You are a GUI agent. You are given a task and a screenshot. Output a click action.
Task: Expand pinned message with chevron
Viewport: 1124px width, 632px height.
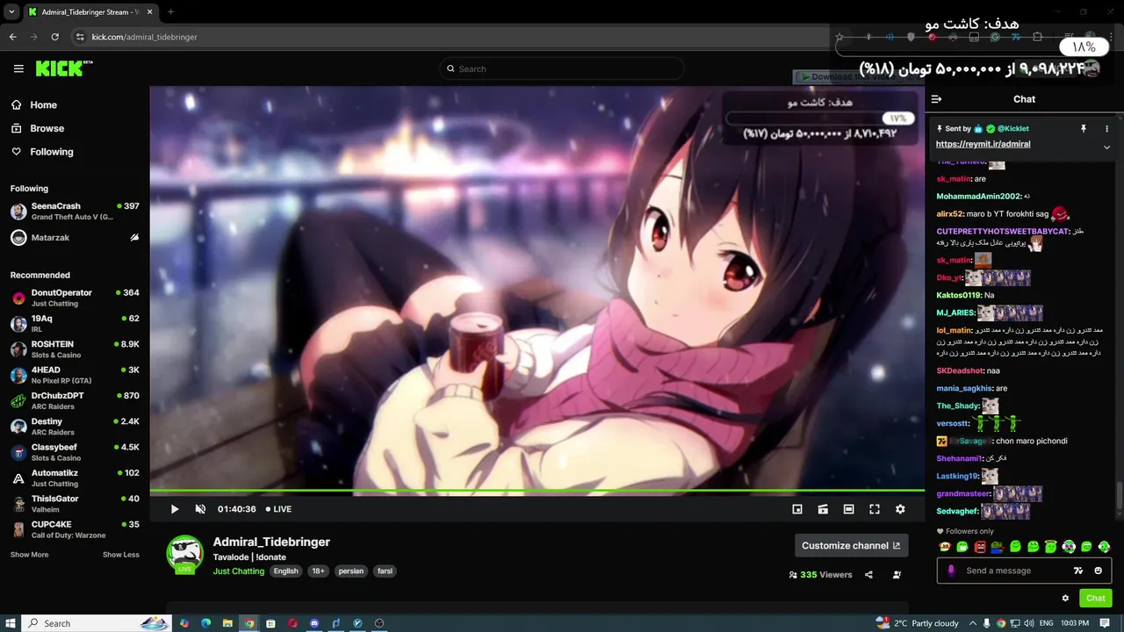1106,147
